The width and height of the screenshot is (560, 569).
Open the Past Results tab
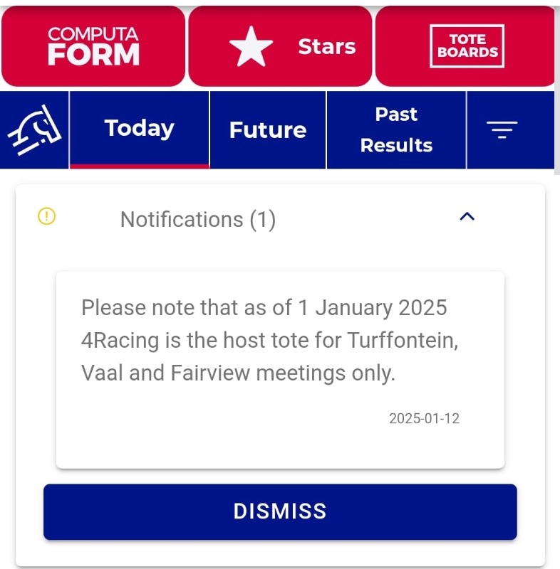click(396, 129)
